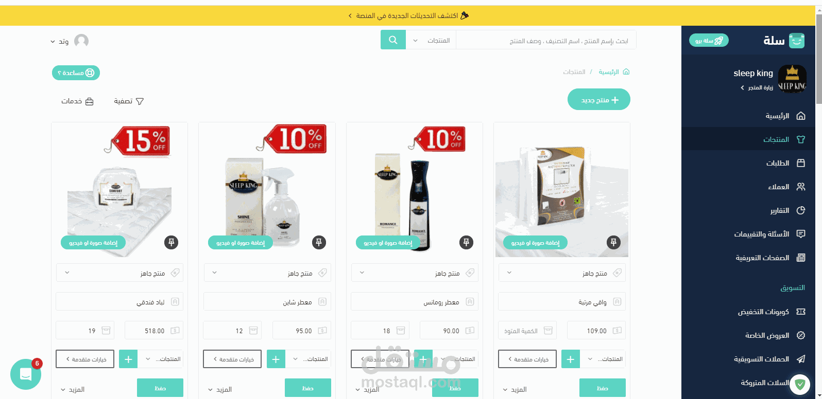
Task: Pin the لباد فندقي product
Action: tap(172, 242)
